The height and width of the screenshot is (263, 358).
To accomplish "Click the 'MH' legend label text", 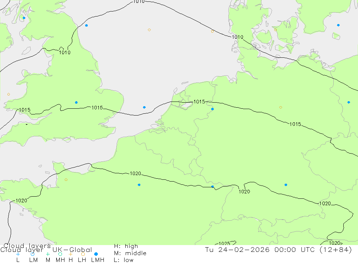I will coord(60,260).
